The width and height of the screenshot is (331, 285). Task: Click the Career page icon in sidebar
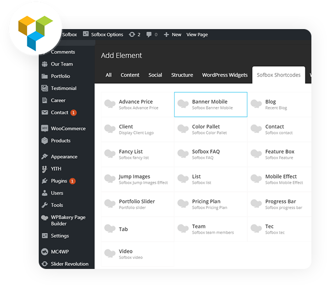pyautogui.click(x=45, y=100)
